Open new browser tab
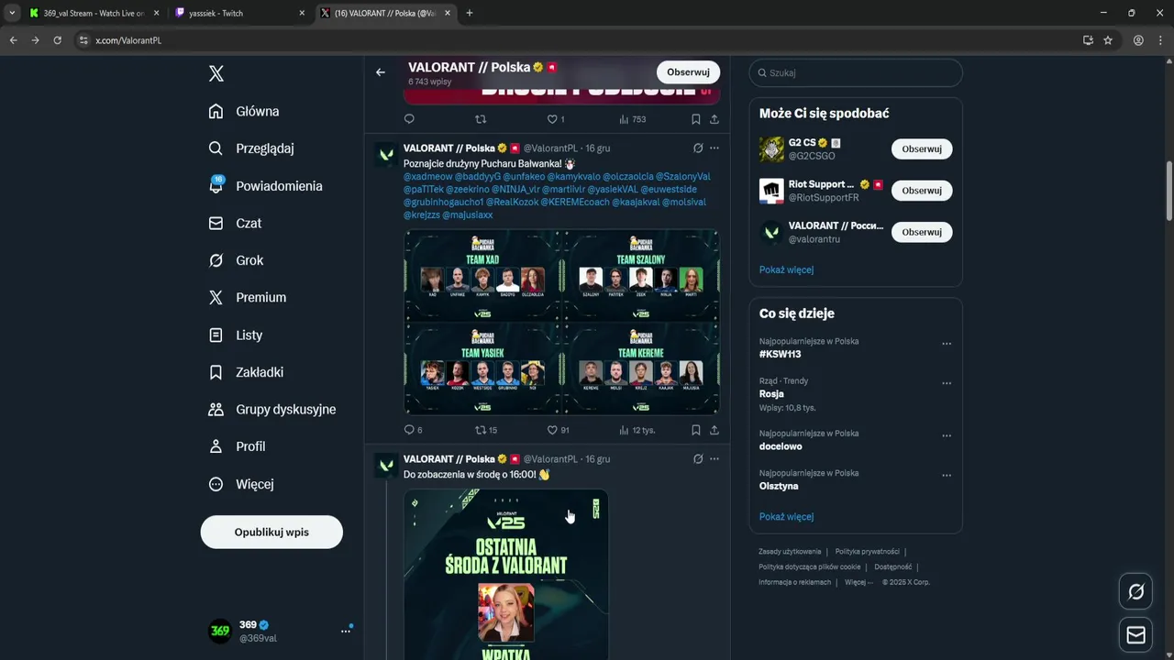The height and width of the screenshot is (660, 1174). [470, 13]
